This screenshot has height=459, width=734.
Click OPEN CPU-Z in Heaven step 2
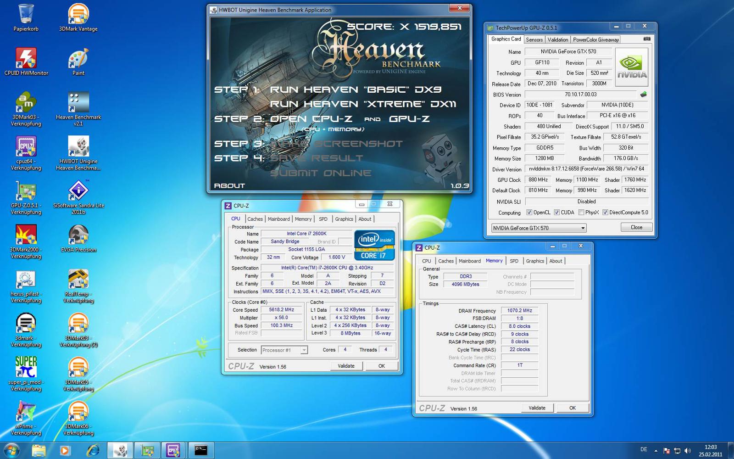click(x=311, y=119)
